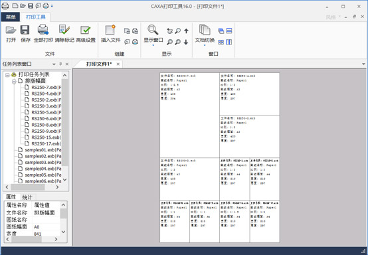This screenshot has height=255, width=368.
Task: Click the down arrow icon in 显示 group
Action: tap(186, 42)
